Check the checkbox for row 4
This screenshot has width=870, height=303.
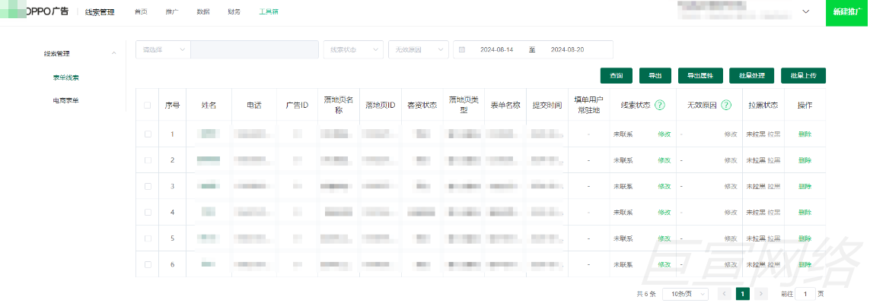coord(148,212)
